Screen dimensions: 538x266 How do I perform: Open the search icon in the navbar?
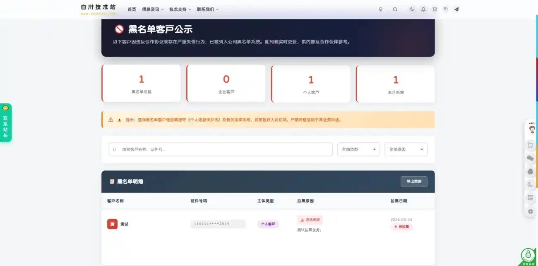click(x=395, y=9)
